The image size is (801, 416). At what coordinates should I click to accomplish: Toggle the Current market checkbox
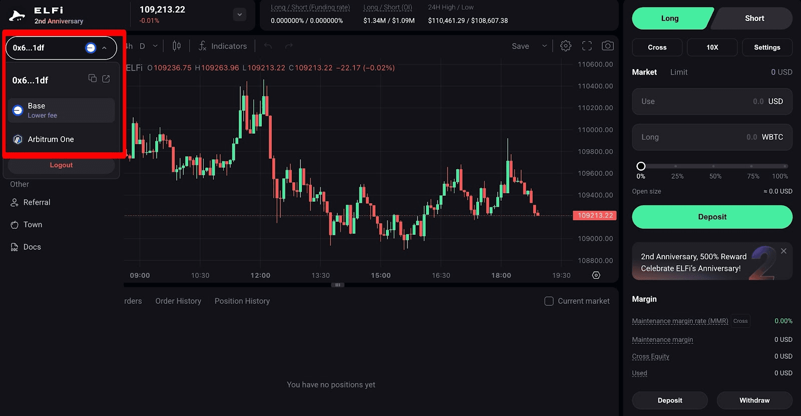pyautogui.click(x=549, y=301)
